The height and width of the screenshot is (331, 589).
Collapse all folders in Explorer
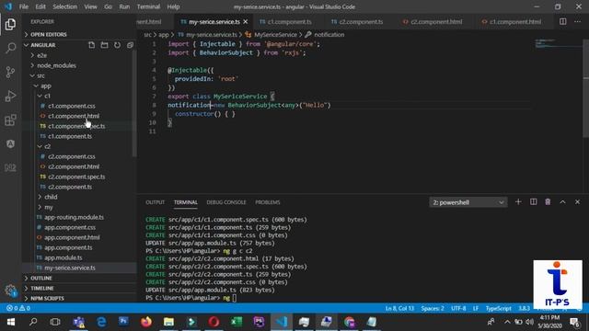pyautogui.click(x=130, y=45)
